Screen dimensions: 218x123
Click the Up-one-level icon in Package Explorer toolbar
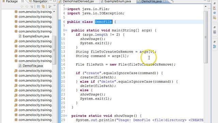click(x=32, y=6)
